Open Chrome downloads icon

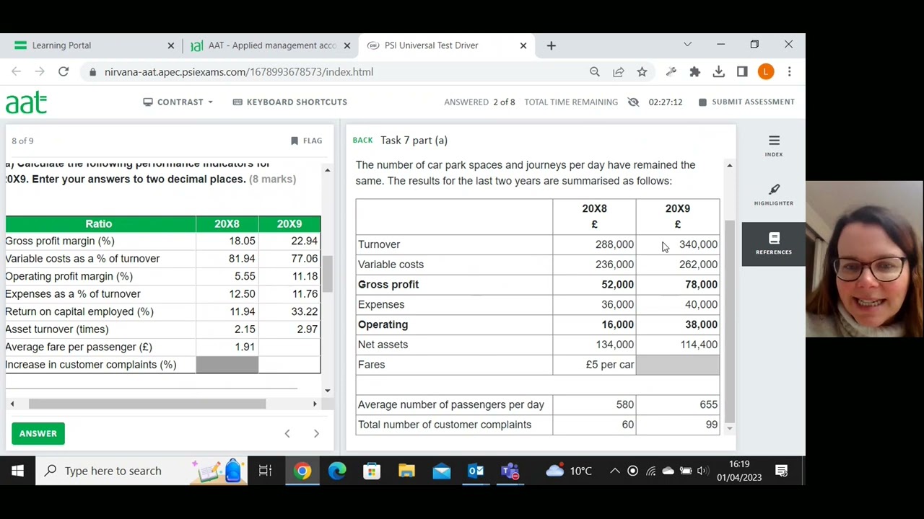tap(718, 71)
